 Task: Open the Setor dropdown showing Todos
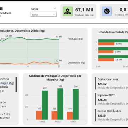(43, 14)
